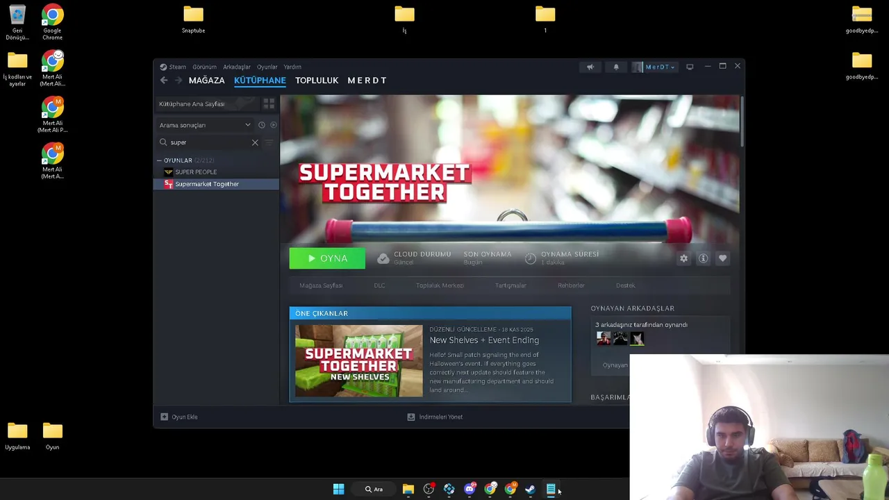Click the cloud status icon
The width and height of the screenshot is (889, 500).
point(383,258)
